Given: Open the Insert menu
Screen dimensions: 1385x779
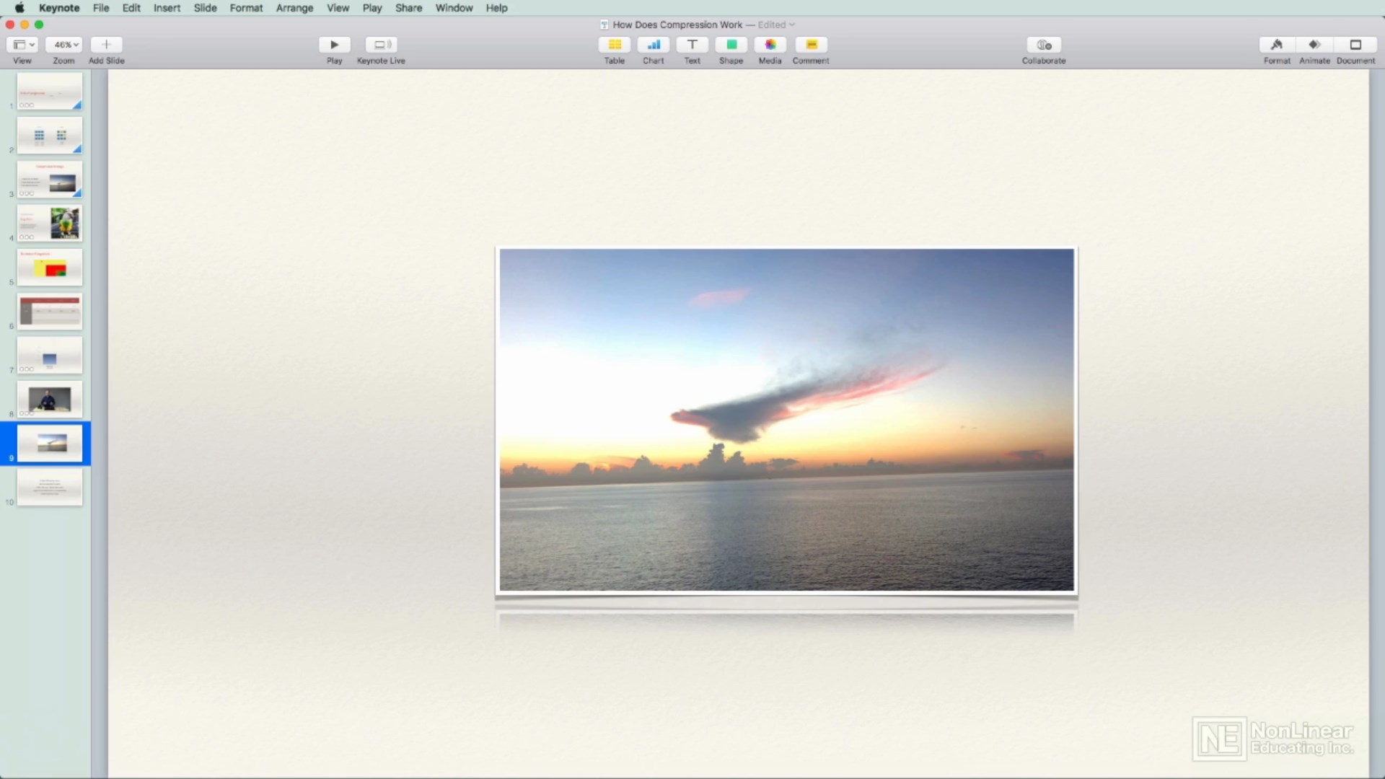Looking at the screenshot, I should click(x=167, y=8).
